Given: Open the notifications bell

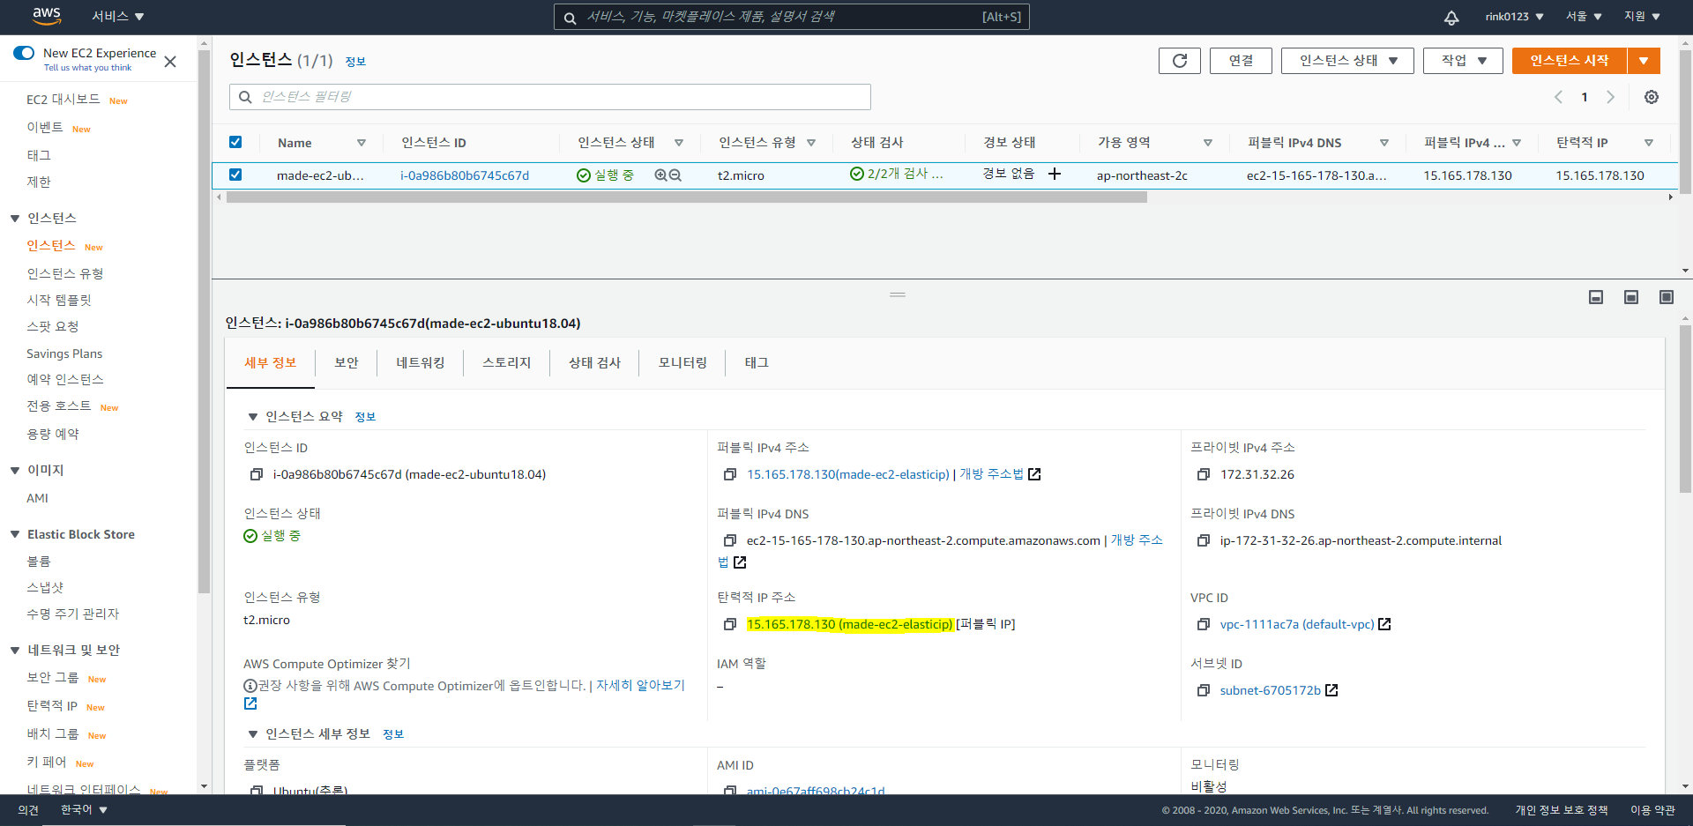Looking at the screenshot, I should point(1451,17).
